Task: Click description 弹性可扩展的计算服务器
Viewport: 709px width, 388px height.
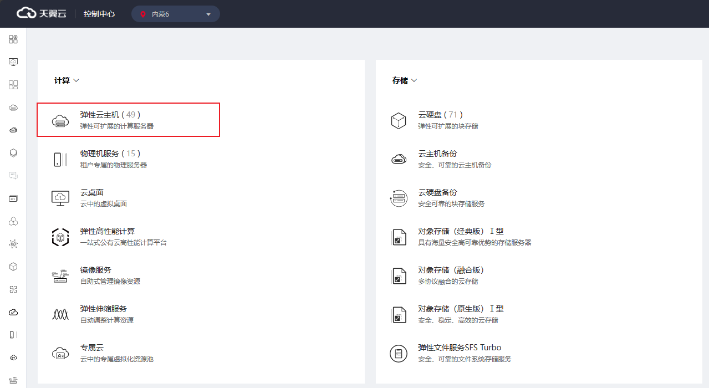Action: (117, 126)
